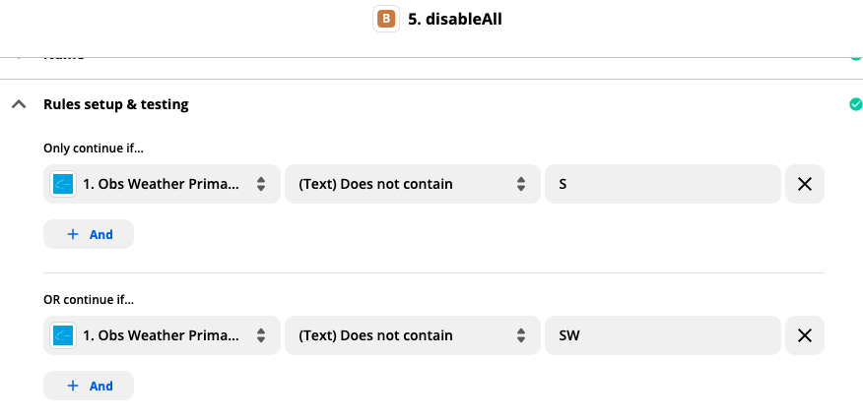The height and width of the screenshot is (419, 863).
Task: Click the value field containing "S"
Action: point(662,184)
